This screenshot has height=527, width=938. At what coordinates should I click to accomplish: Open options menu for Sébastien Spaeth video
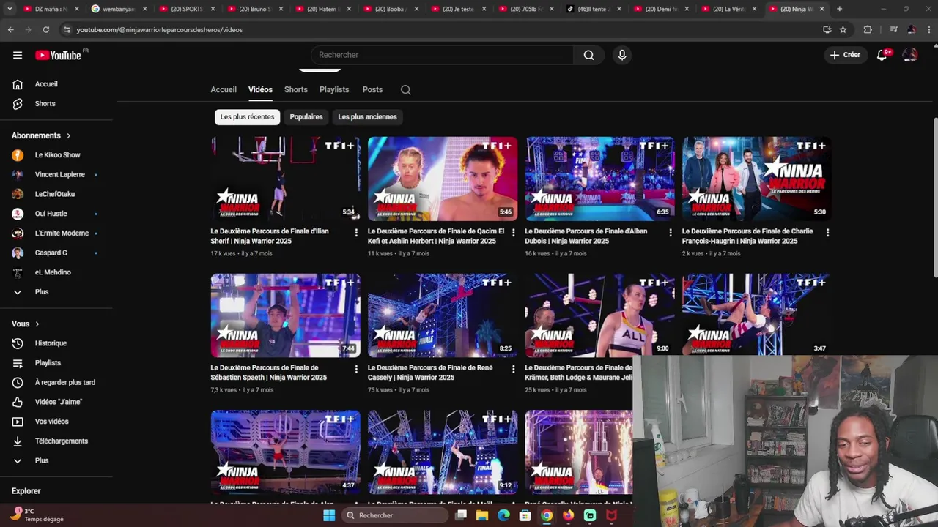click(356, 369)
